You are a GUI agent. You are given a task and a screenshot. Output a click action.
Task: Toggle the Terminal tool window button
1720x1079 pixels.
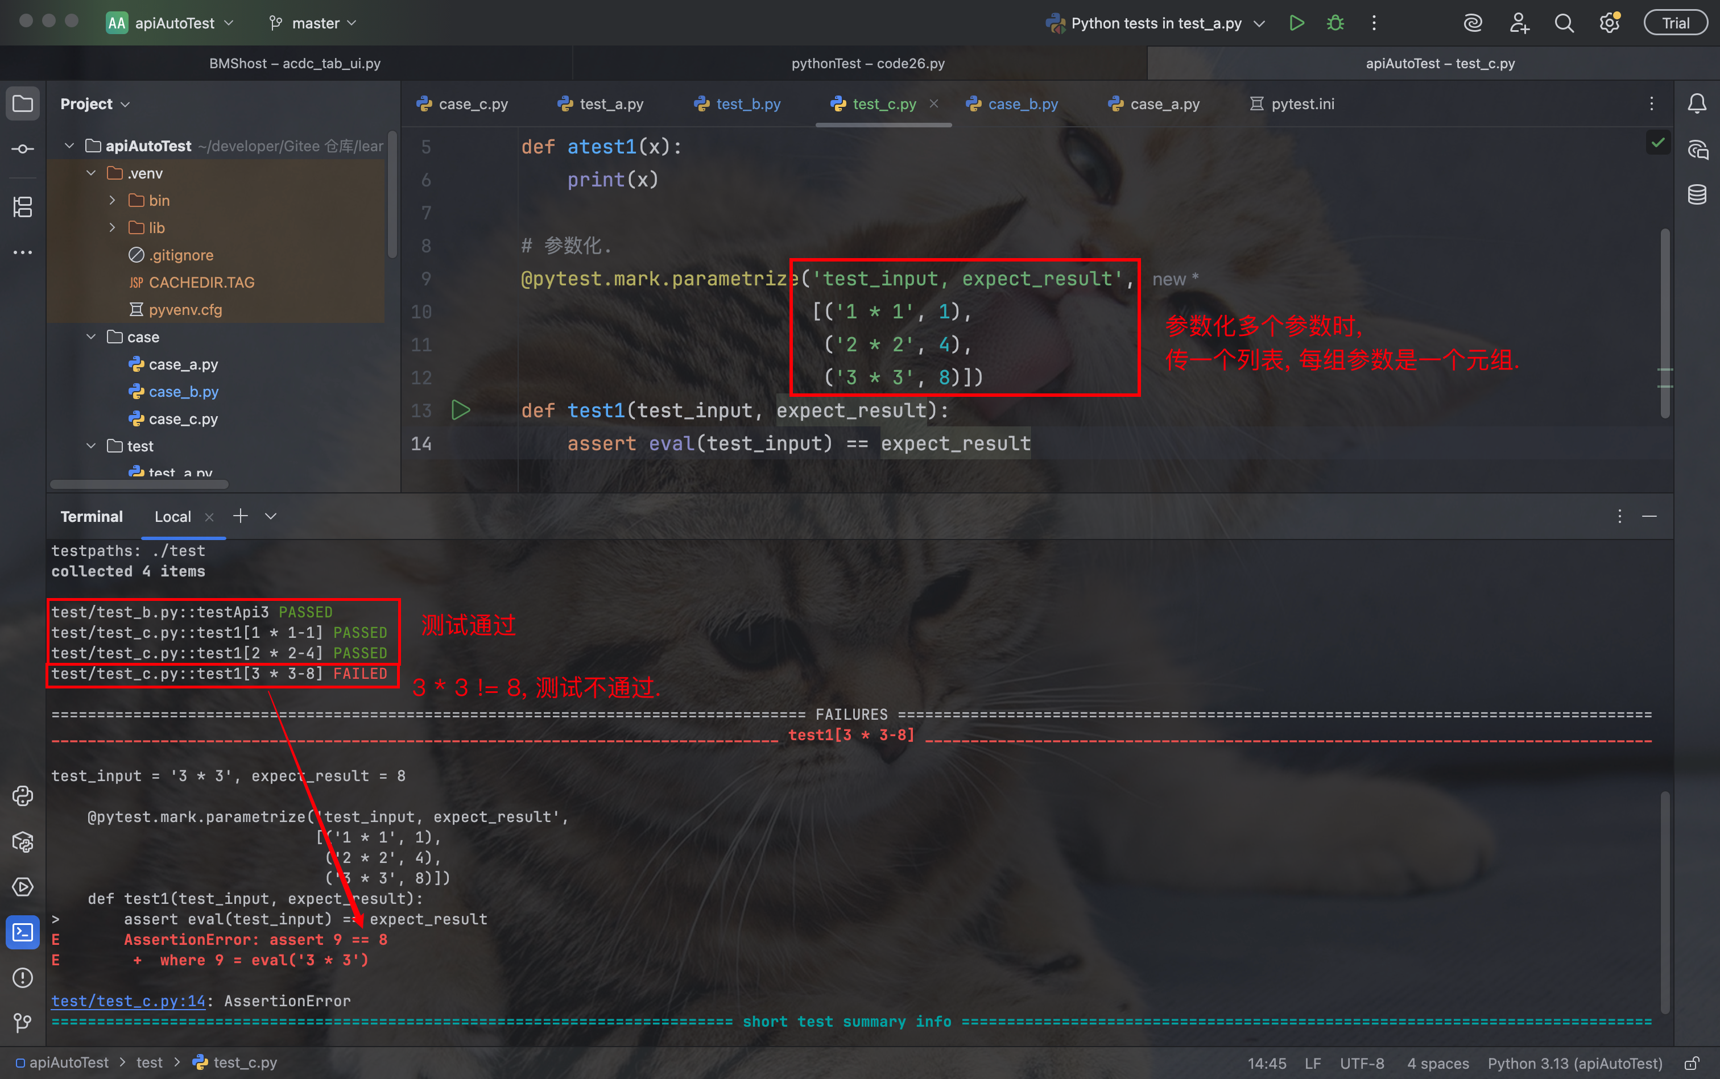click(x=23, y=932)
